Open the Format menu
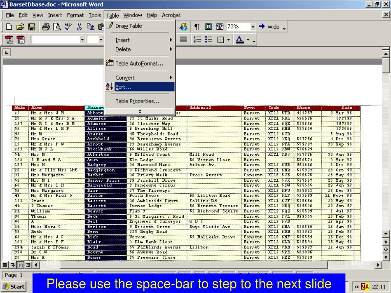Viewport: 391px width, 293px height. pos(75,15)
